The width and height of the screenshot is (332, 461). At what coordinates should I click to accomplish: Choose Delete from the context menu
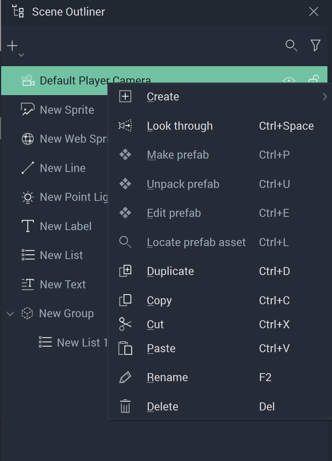[163, 407]
